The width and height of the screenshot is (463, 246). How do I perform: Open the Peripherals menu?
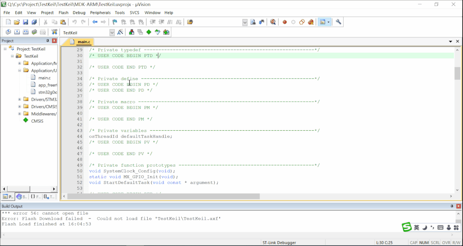pyautogui.click(x=101, y=13)
